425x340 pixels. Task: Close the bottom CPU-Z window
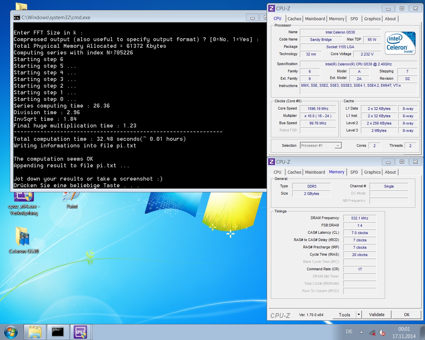pyautogui.click(x=415, y=162)
